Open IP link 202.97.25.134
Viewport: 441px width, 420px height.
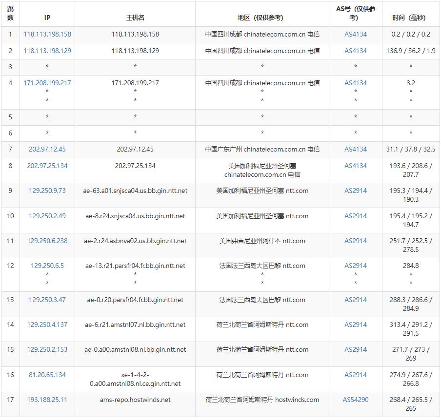(47, 166)
